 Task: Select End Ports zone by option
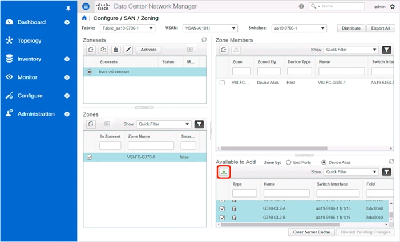288,162
